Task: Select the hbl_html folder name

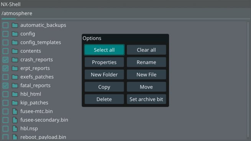Action: [x=31, y=94]
